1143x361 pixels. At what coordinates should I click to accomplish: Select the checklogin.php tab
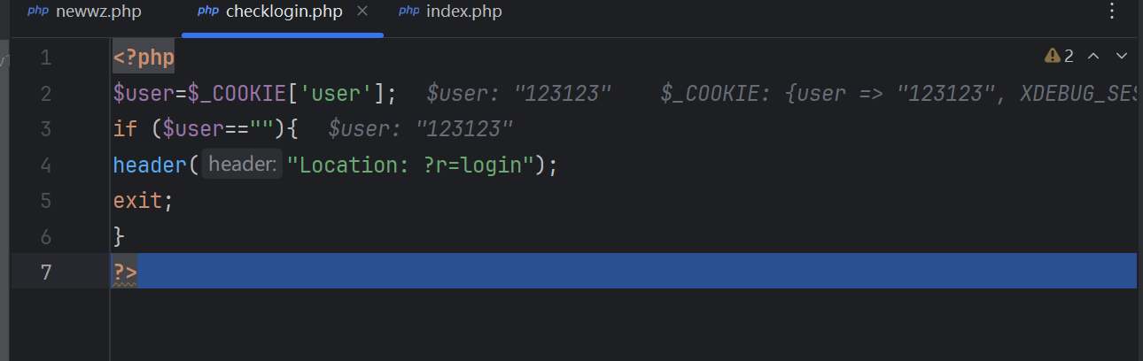[284, 12]
